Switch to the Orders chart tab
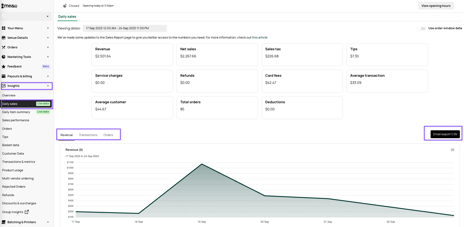The image size is (464, 227). pyautogui.click(x=108, y=135)
